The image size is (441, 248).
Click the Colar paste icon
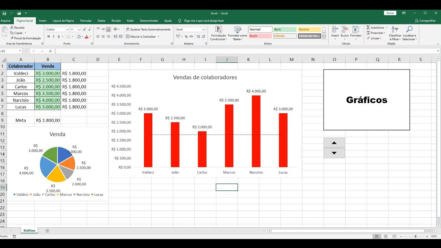click(4, 30)
